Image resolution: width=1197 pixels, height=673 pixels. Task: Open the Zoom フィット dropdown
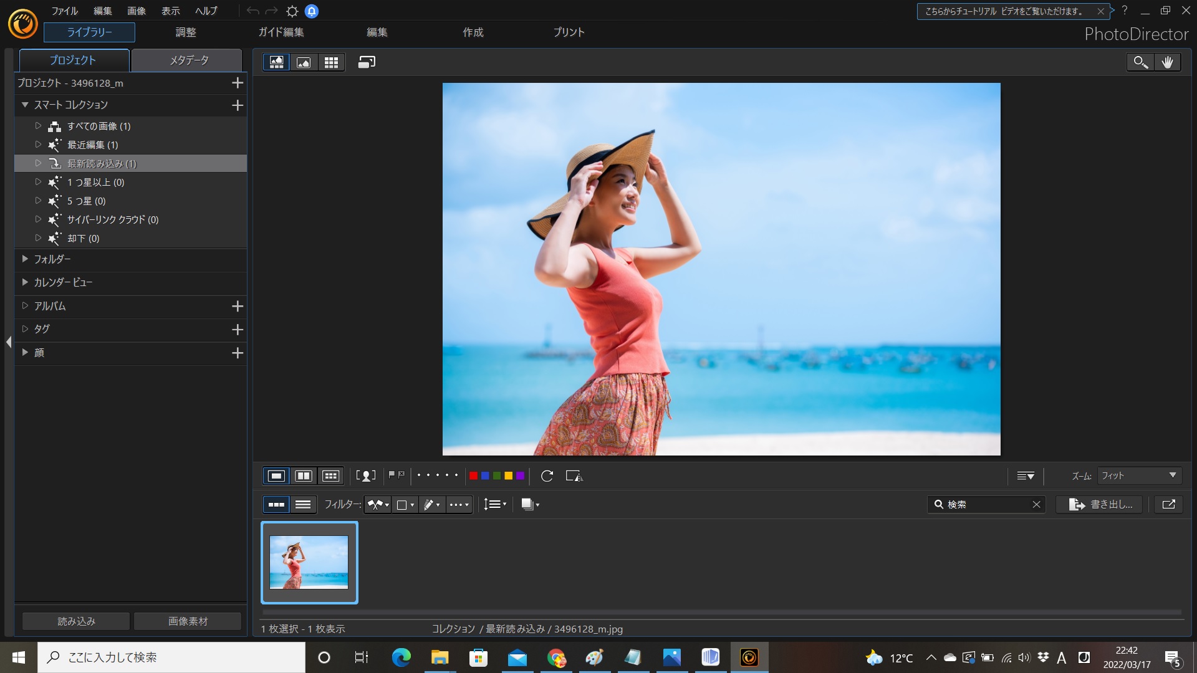pos(1139,476)
